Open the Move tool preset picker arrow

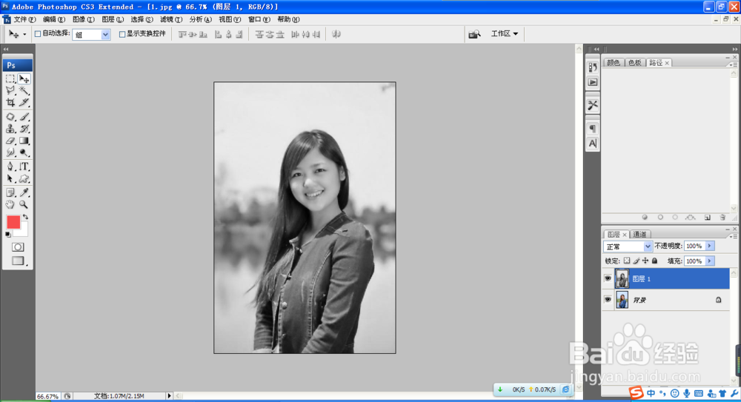24,35
